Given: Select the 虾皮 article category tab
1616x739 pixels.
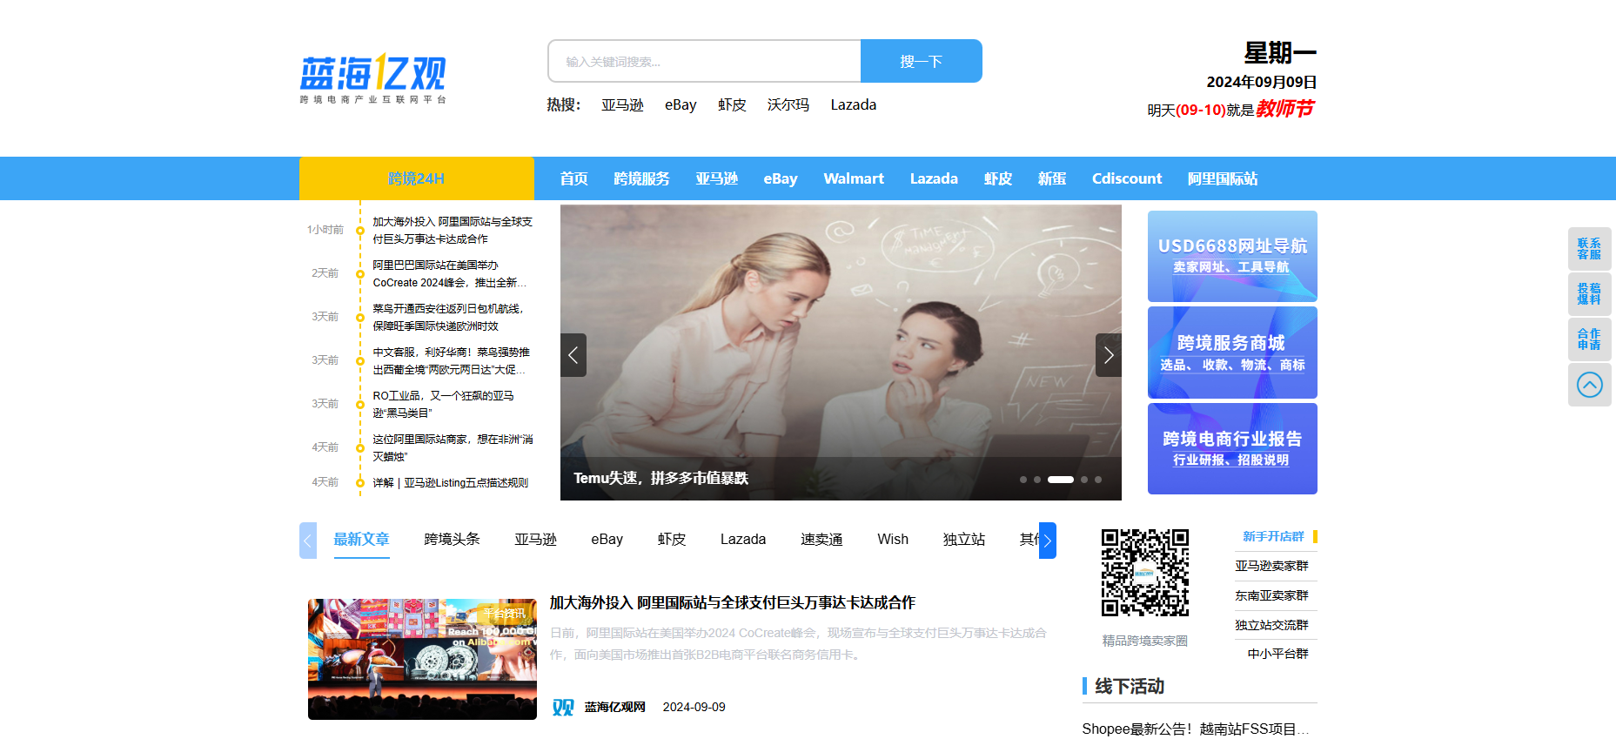Looking at the screenshot, I should [x=672, y=540].
